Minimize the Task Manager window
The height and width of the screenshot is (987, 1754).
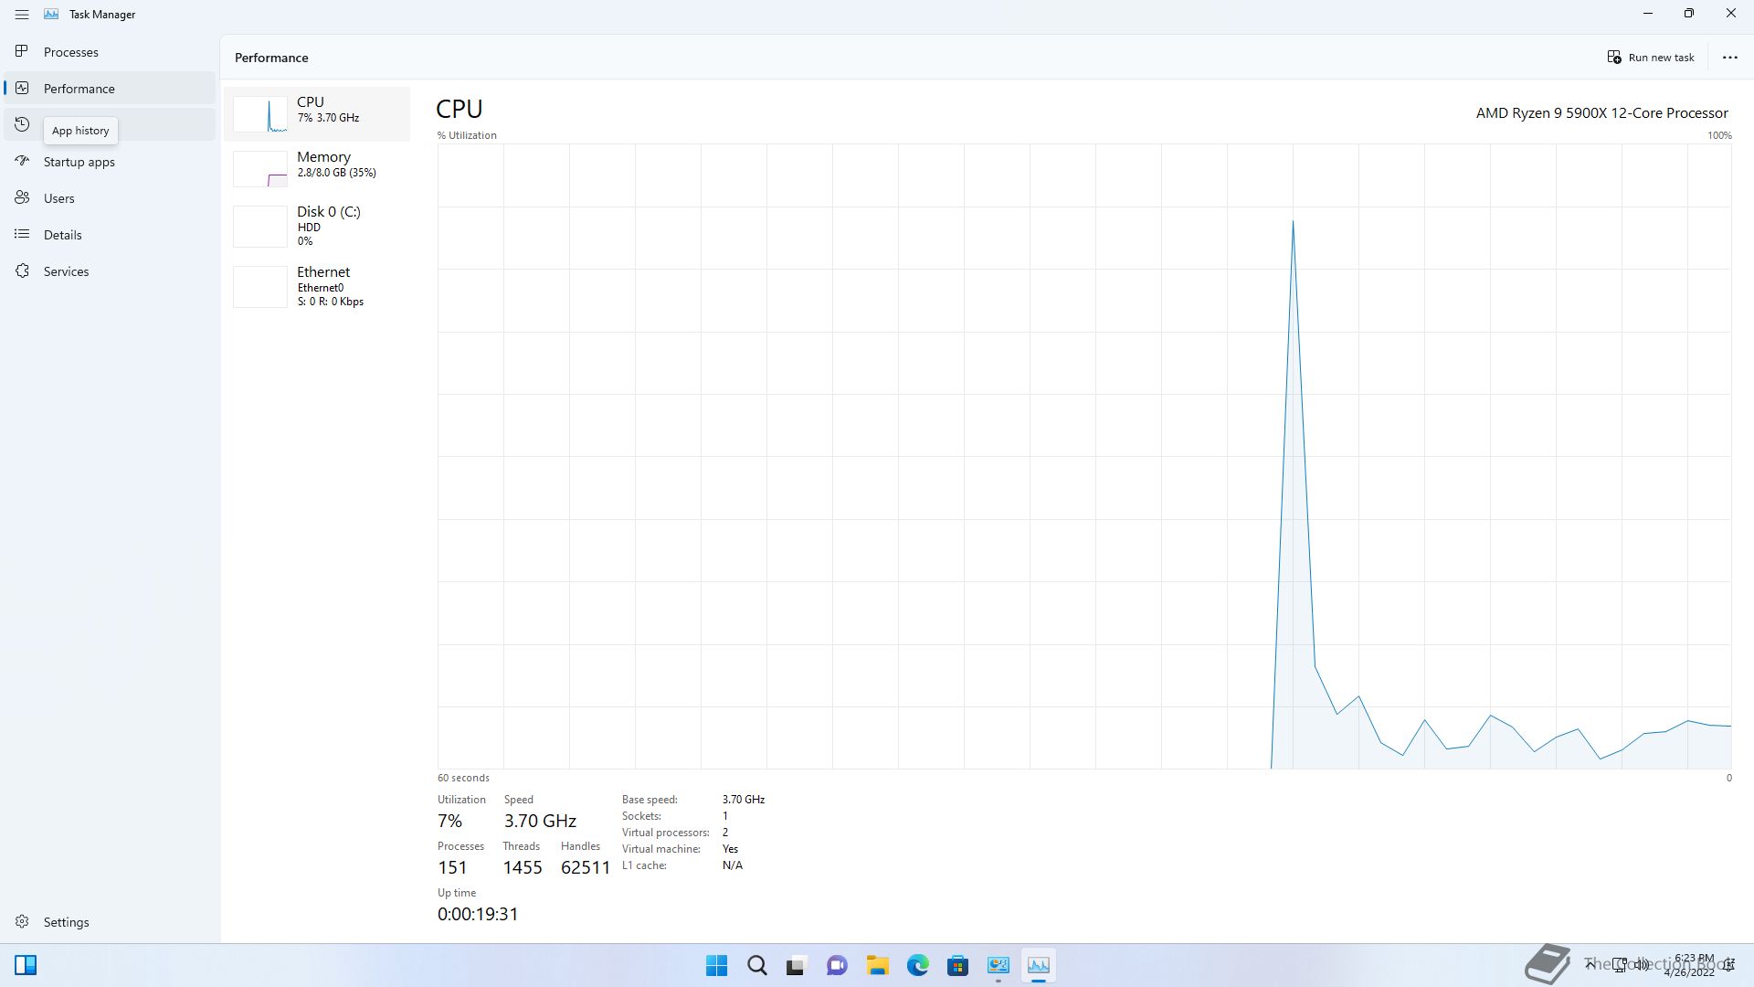click(x=1648, y=14)
